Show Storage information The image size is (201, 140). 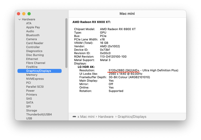32,111
